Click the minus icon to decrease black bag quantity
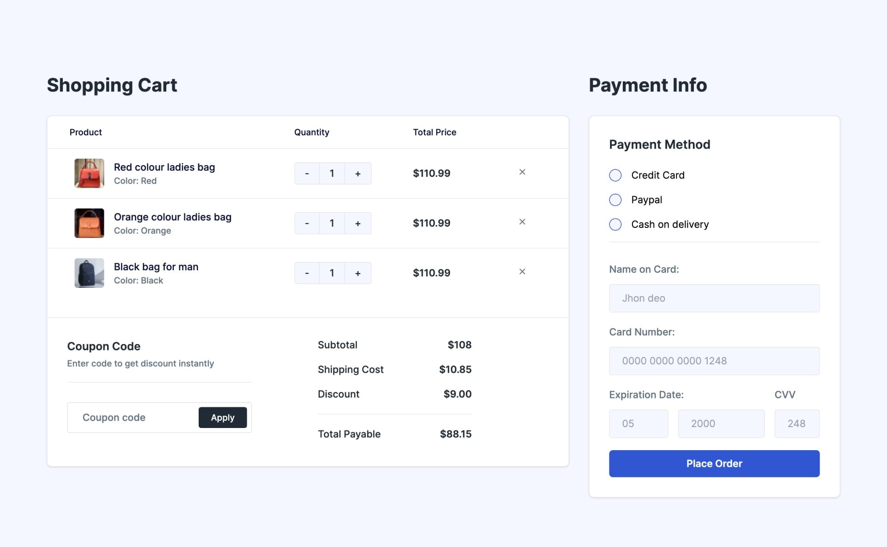This screenshot has width=887, height=547. pyautogui.click(x=307, y=273)
